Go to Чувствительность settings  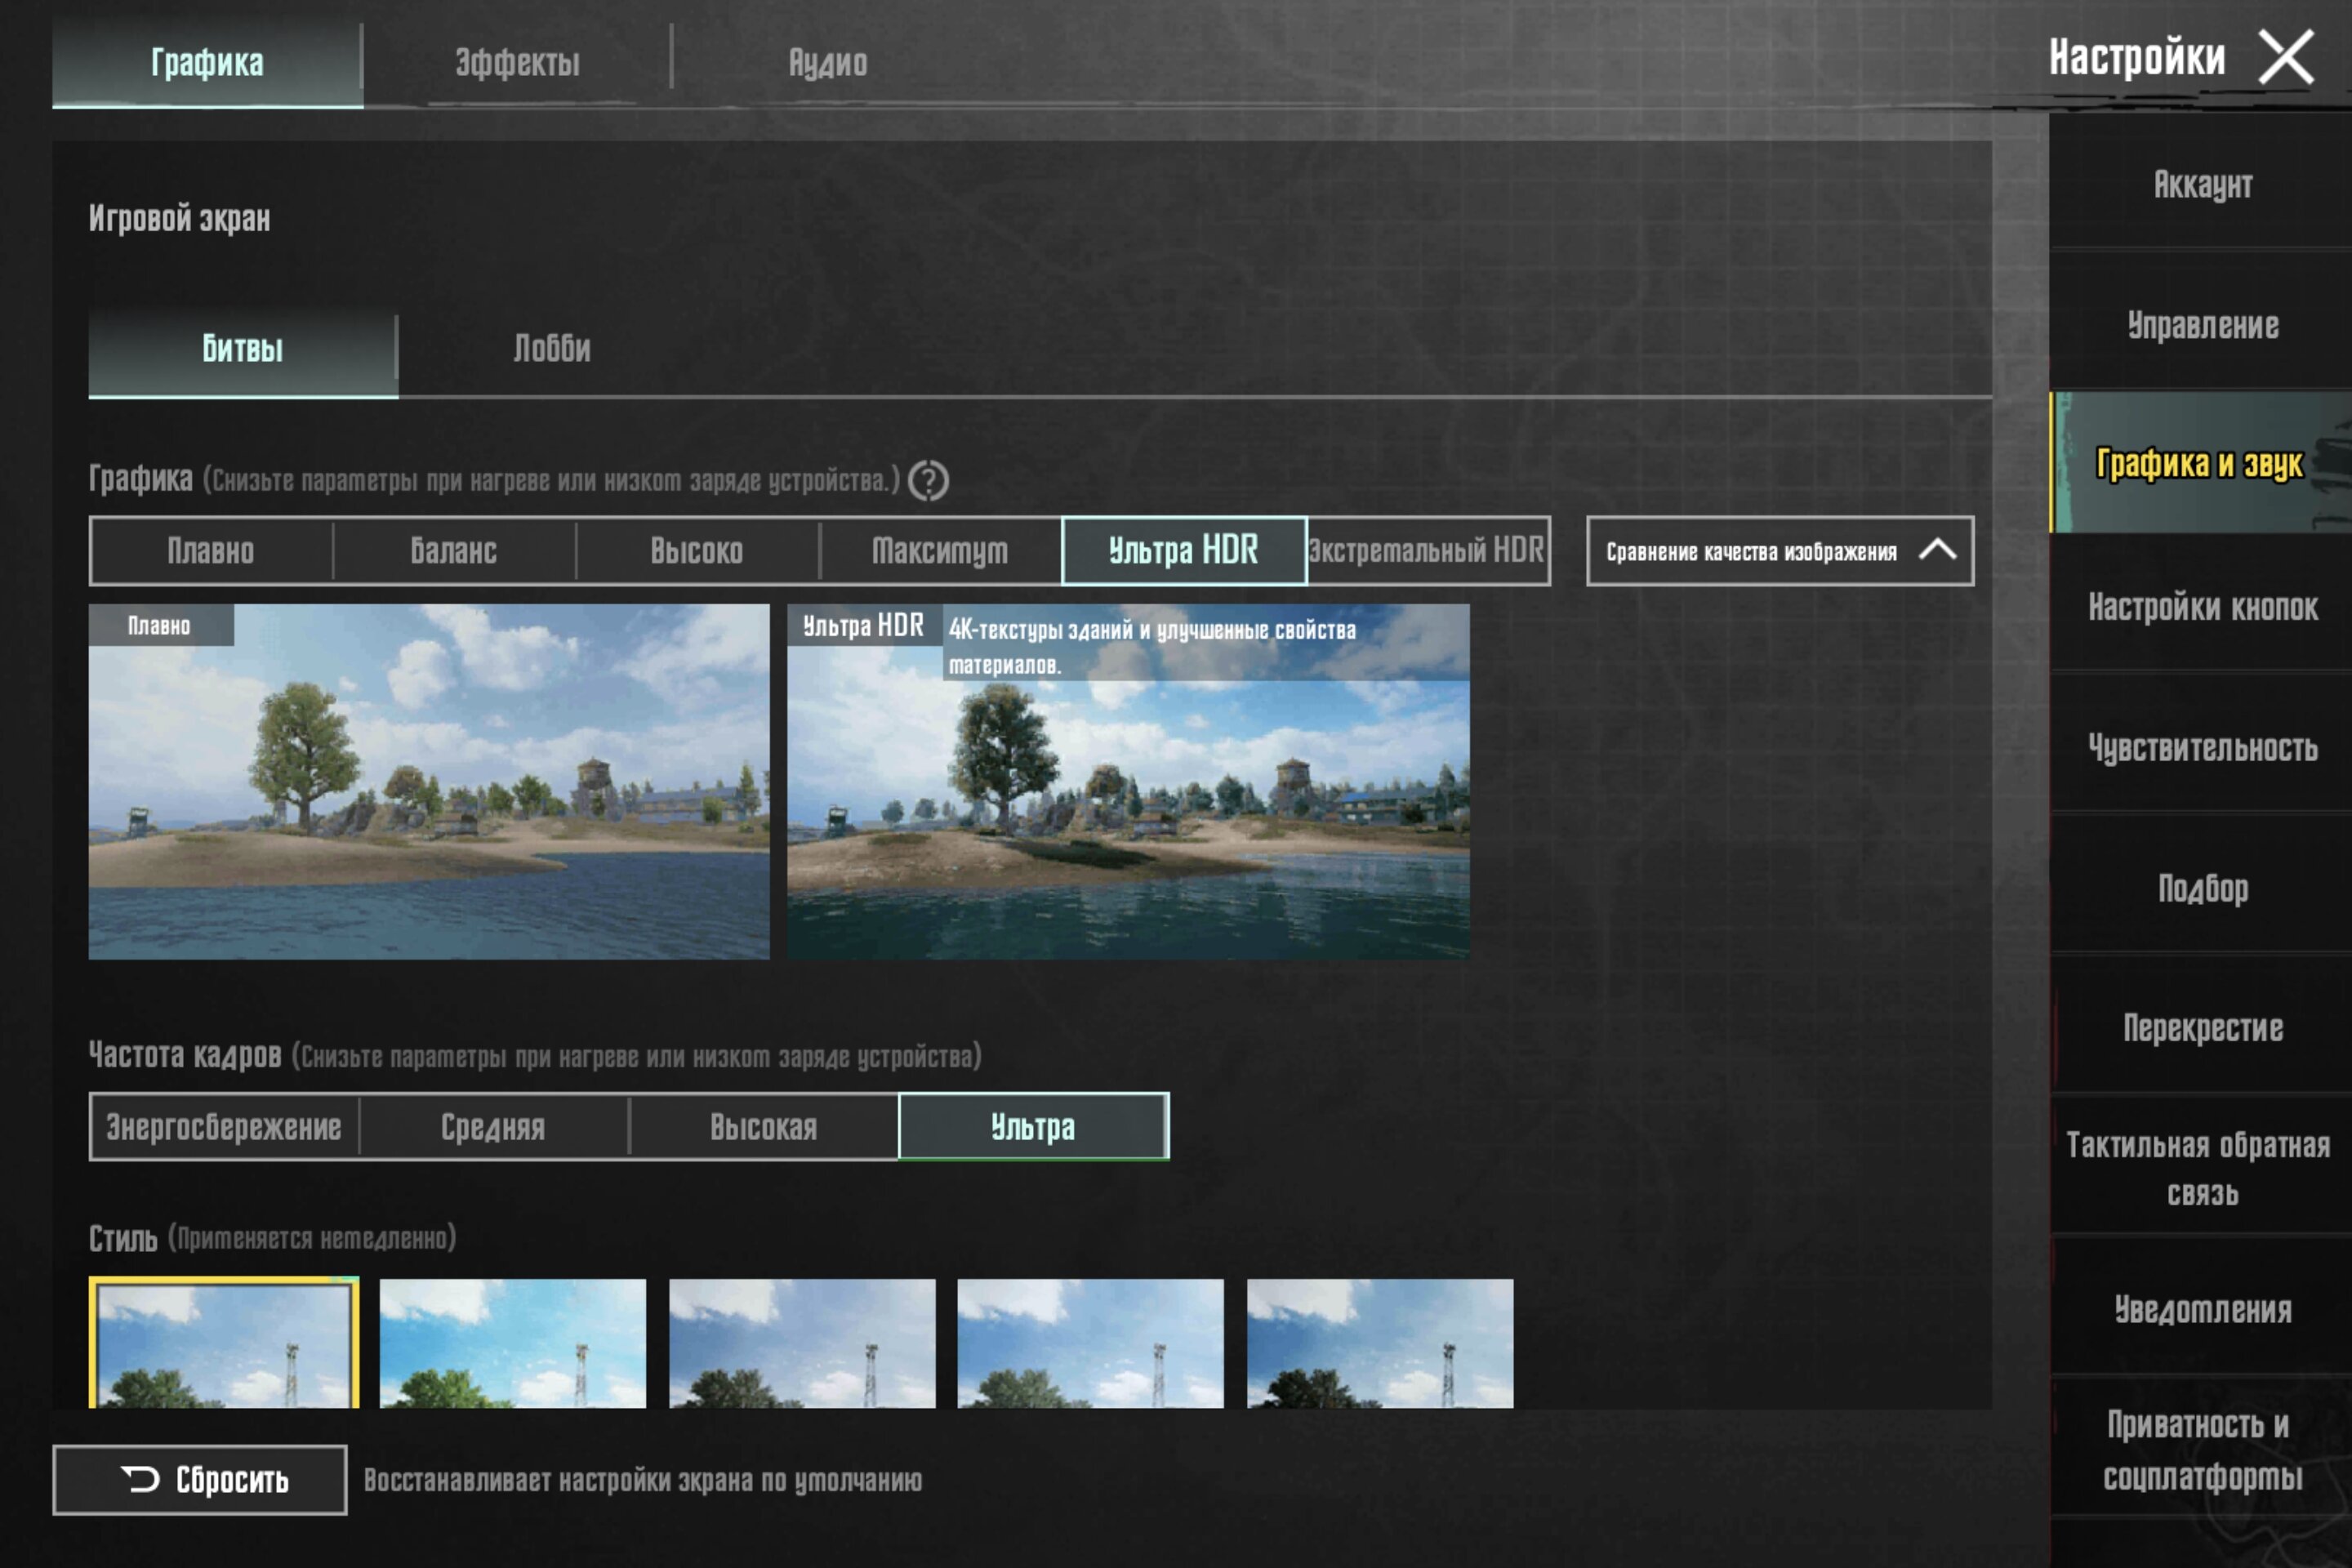click(x=2202, y=747)
